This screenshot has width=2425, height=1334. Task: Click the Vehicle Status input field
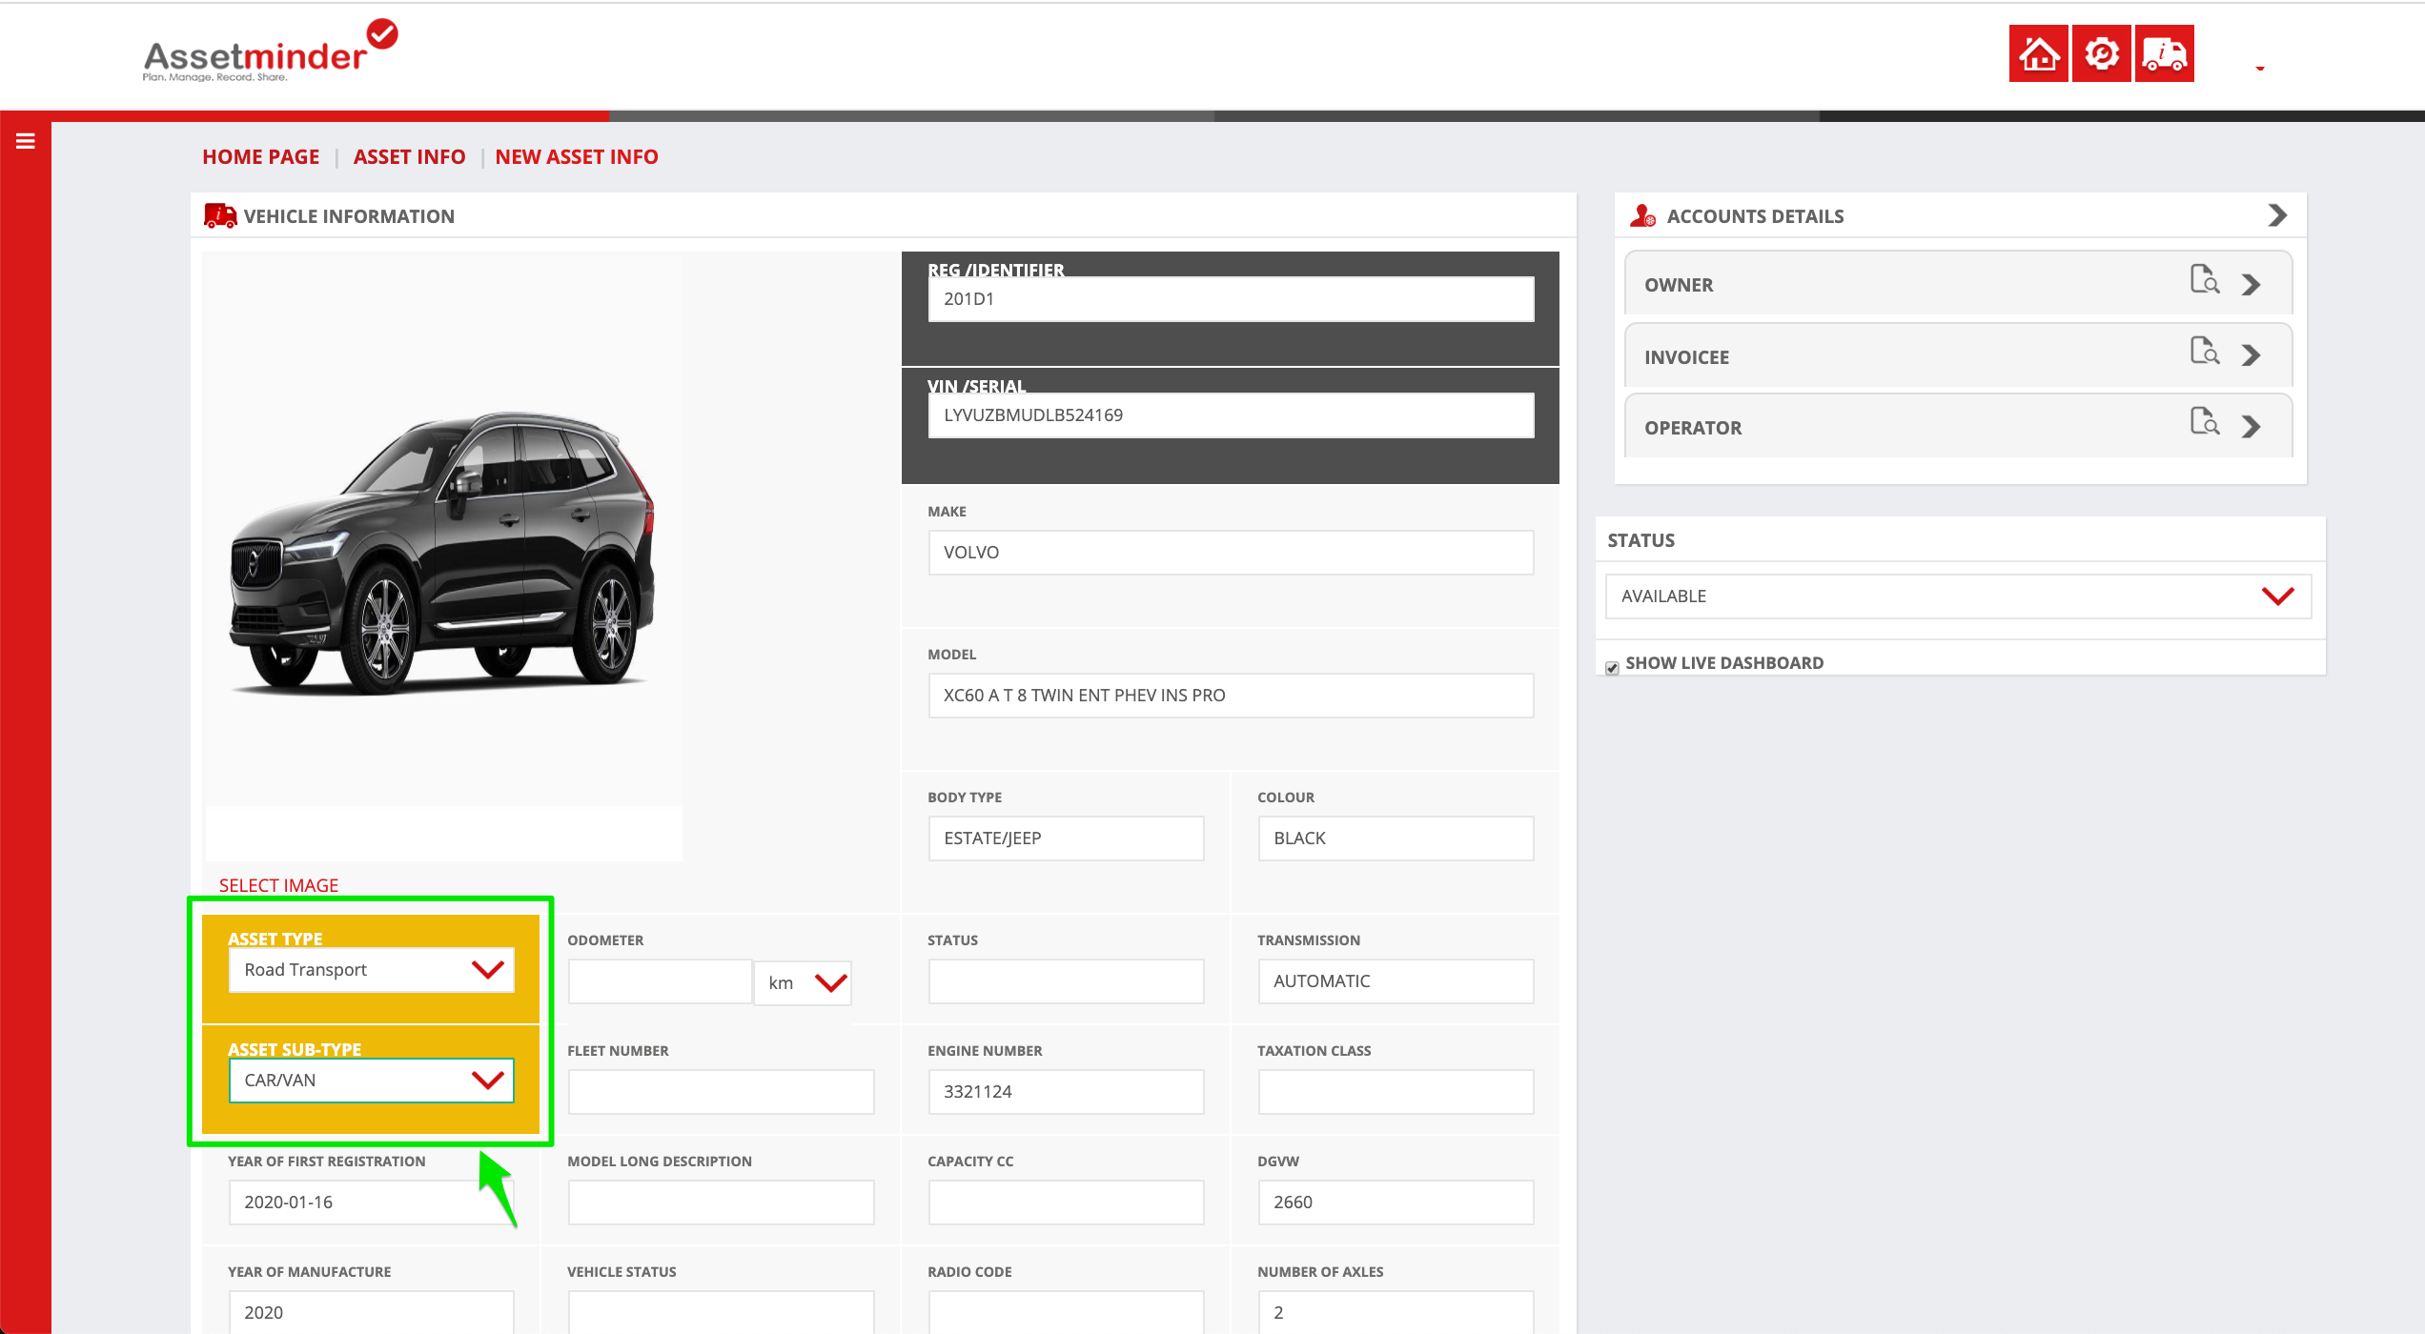click(x=721, y=1312)
